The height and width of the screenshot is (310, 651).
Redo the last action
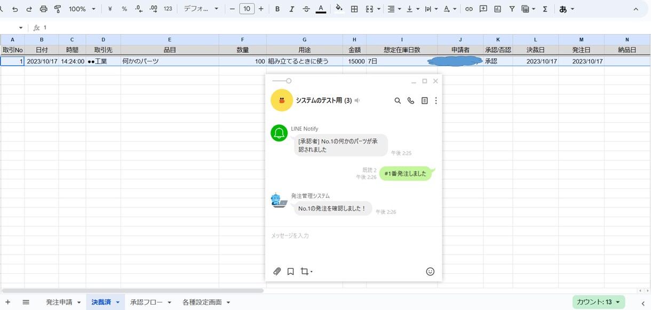coord(29,9)
